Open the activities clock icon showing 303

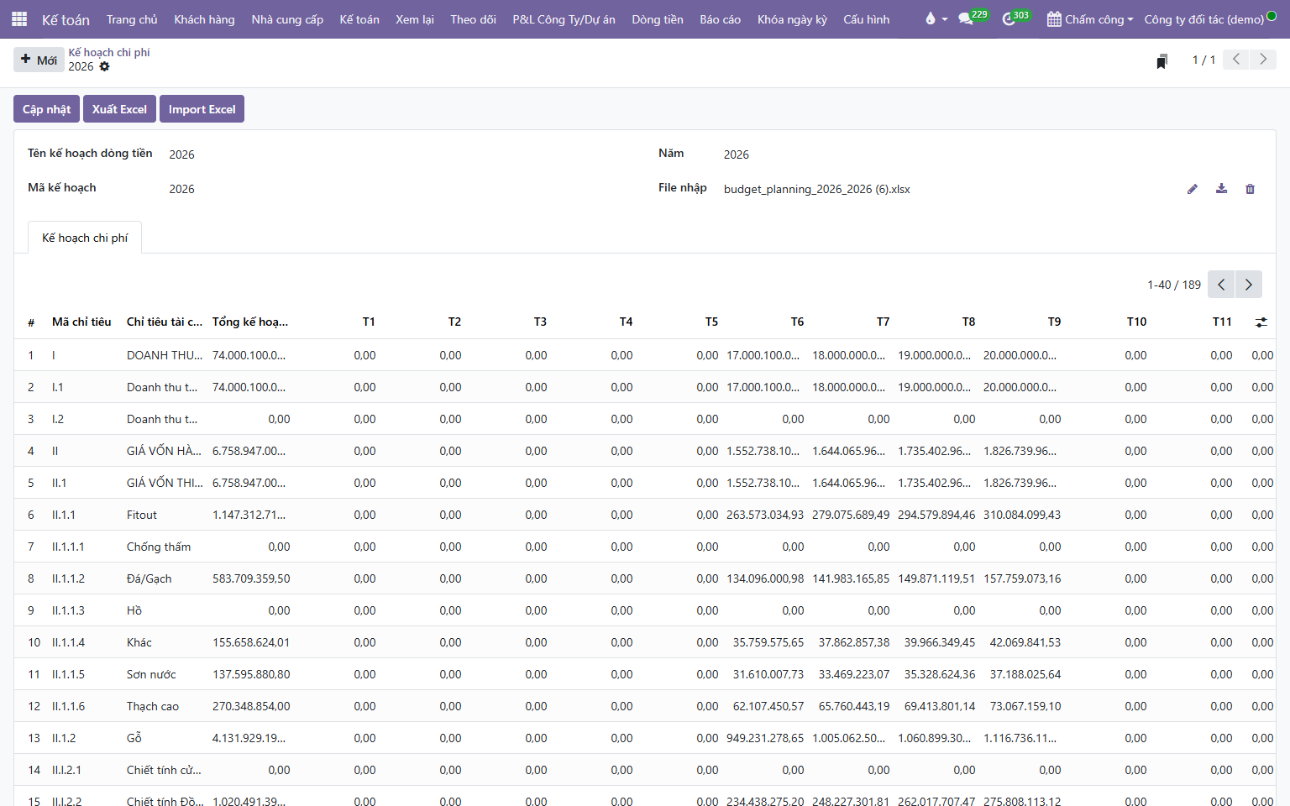tap(1016, 18)
